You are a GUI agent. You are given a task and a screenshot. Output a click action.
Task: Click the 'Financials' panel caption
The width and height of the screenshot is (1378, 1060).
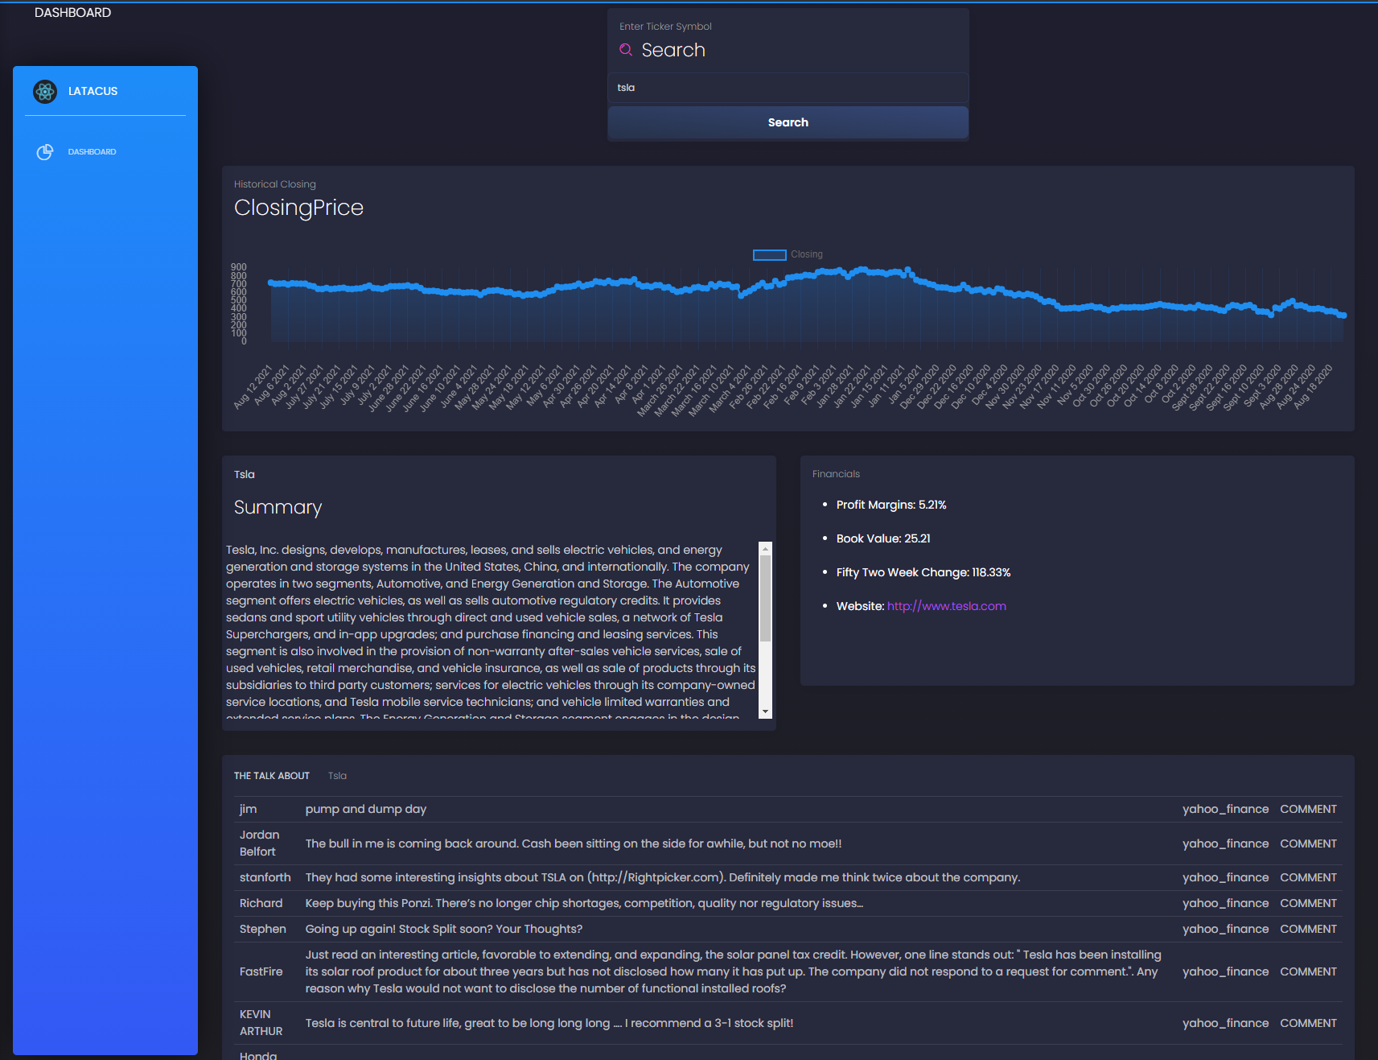(836, 474)
